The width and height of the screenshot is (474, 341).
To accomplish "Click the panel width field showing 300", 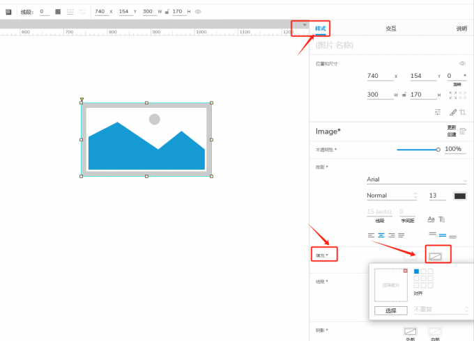I will click(381, 95).
